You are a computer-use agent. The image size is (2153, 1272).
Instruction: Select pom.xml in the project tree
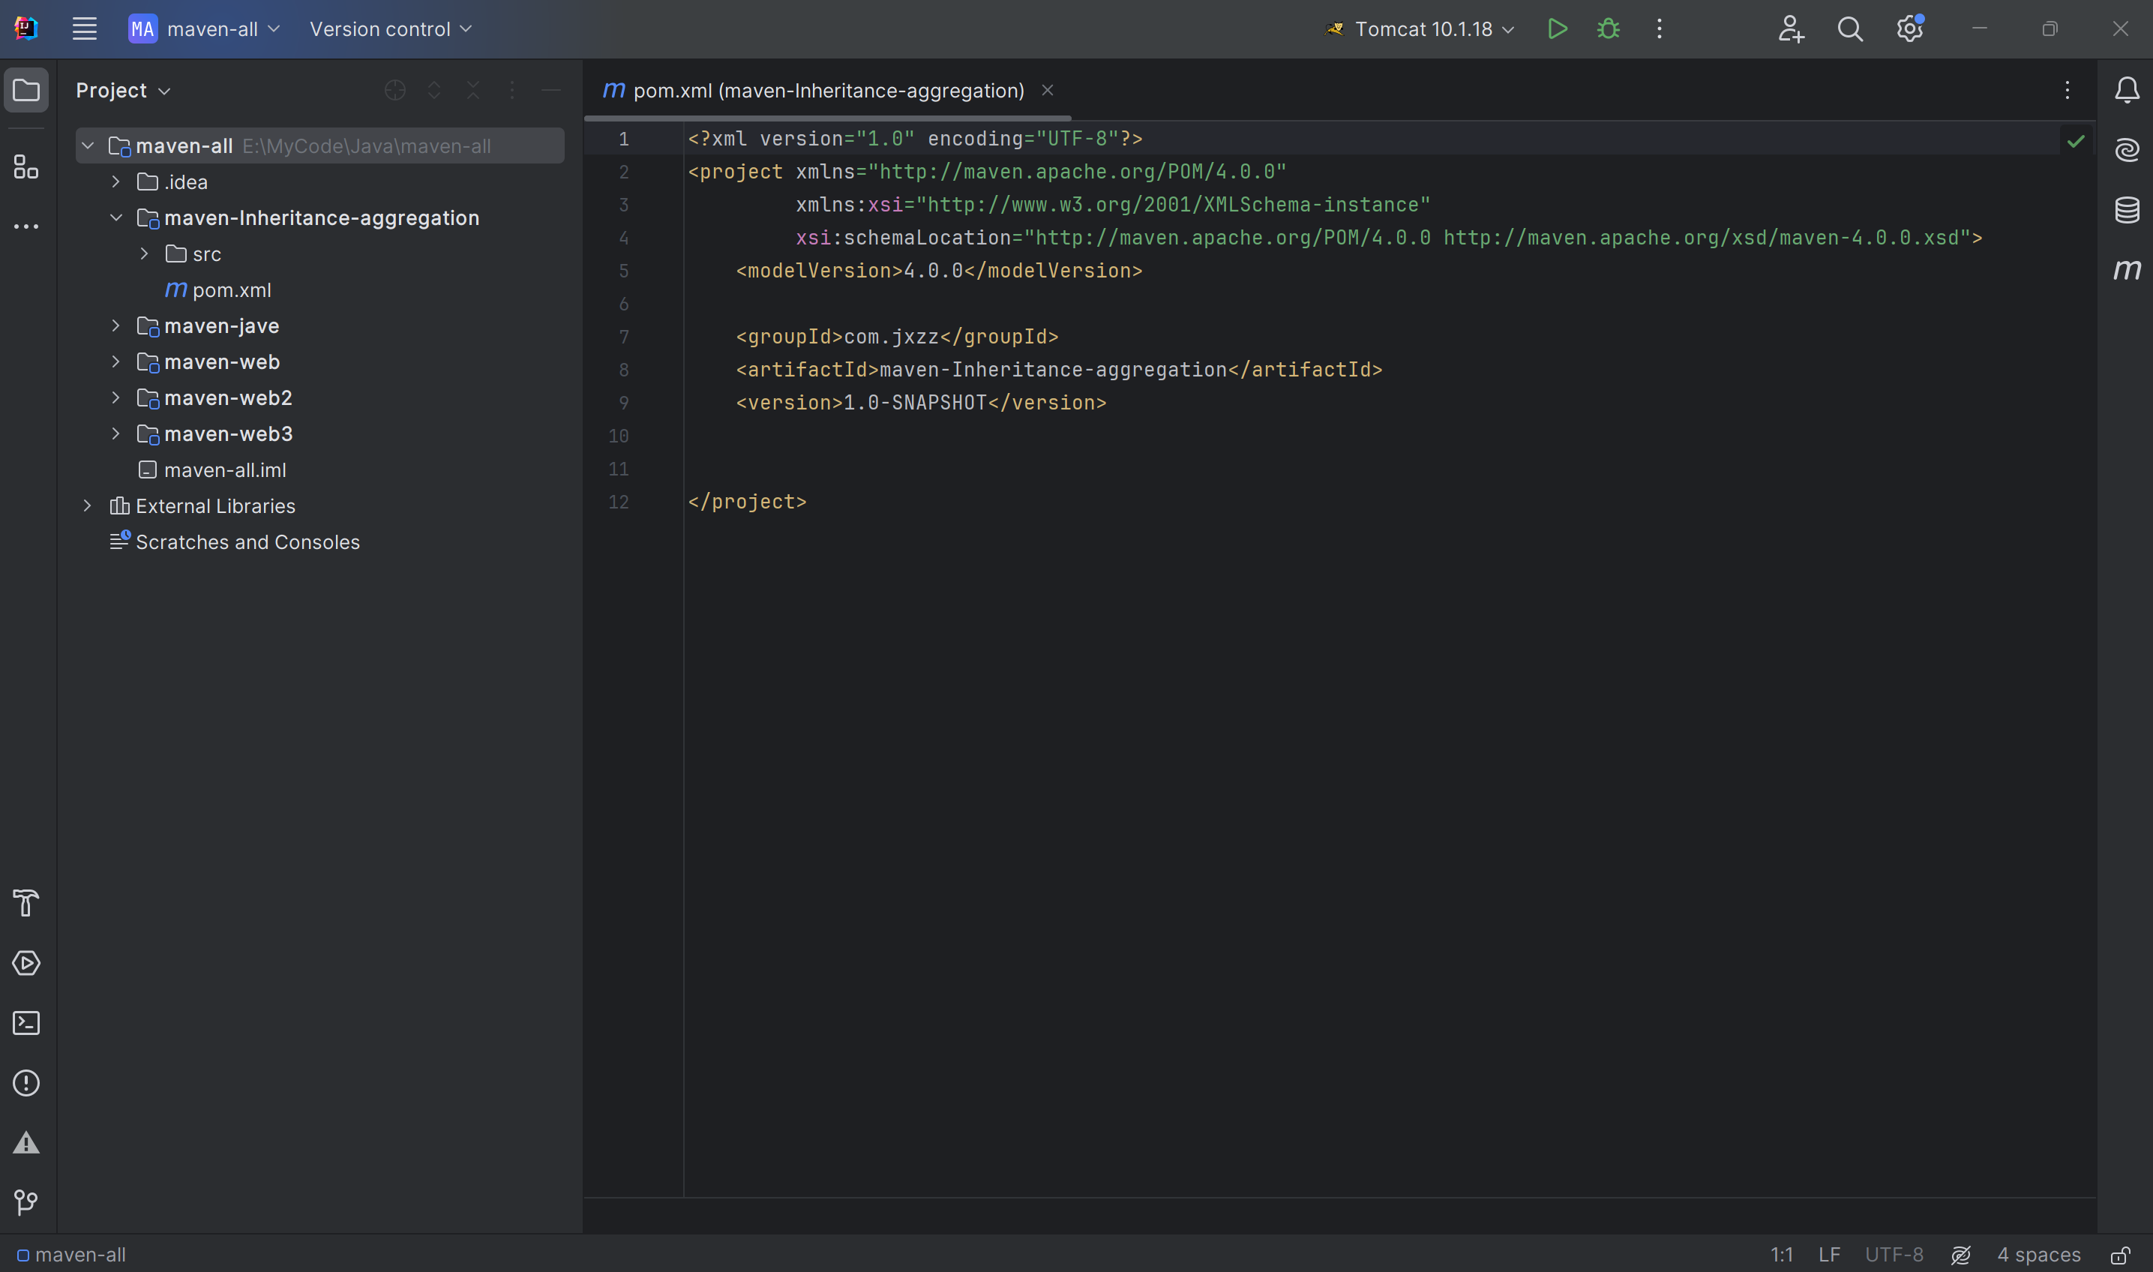[232, 290]
